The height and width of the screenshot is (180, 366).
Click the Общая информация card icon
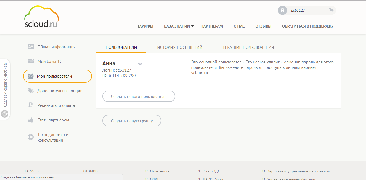tap(31, 47)
